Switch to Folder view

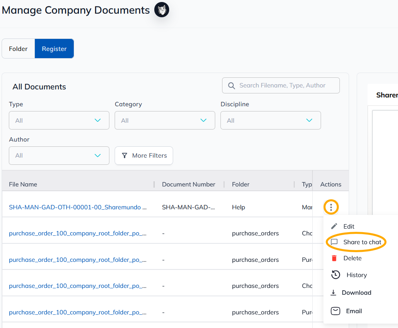pos(18,49)
